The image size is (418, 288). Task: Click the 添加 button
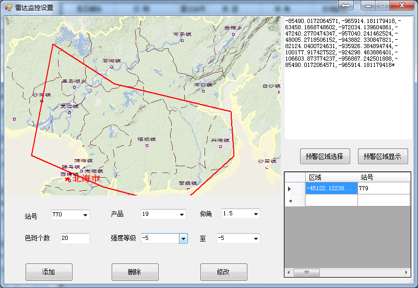[49, 272]
